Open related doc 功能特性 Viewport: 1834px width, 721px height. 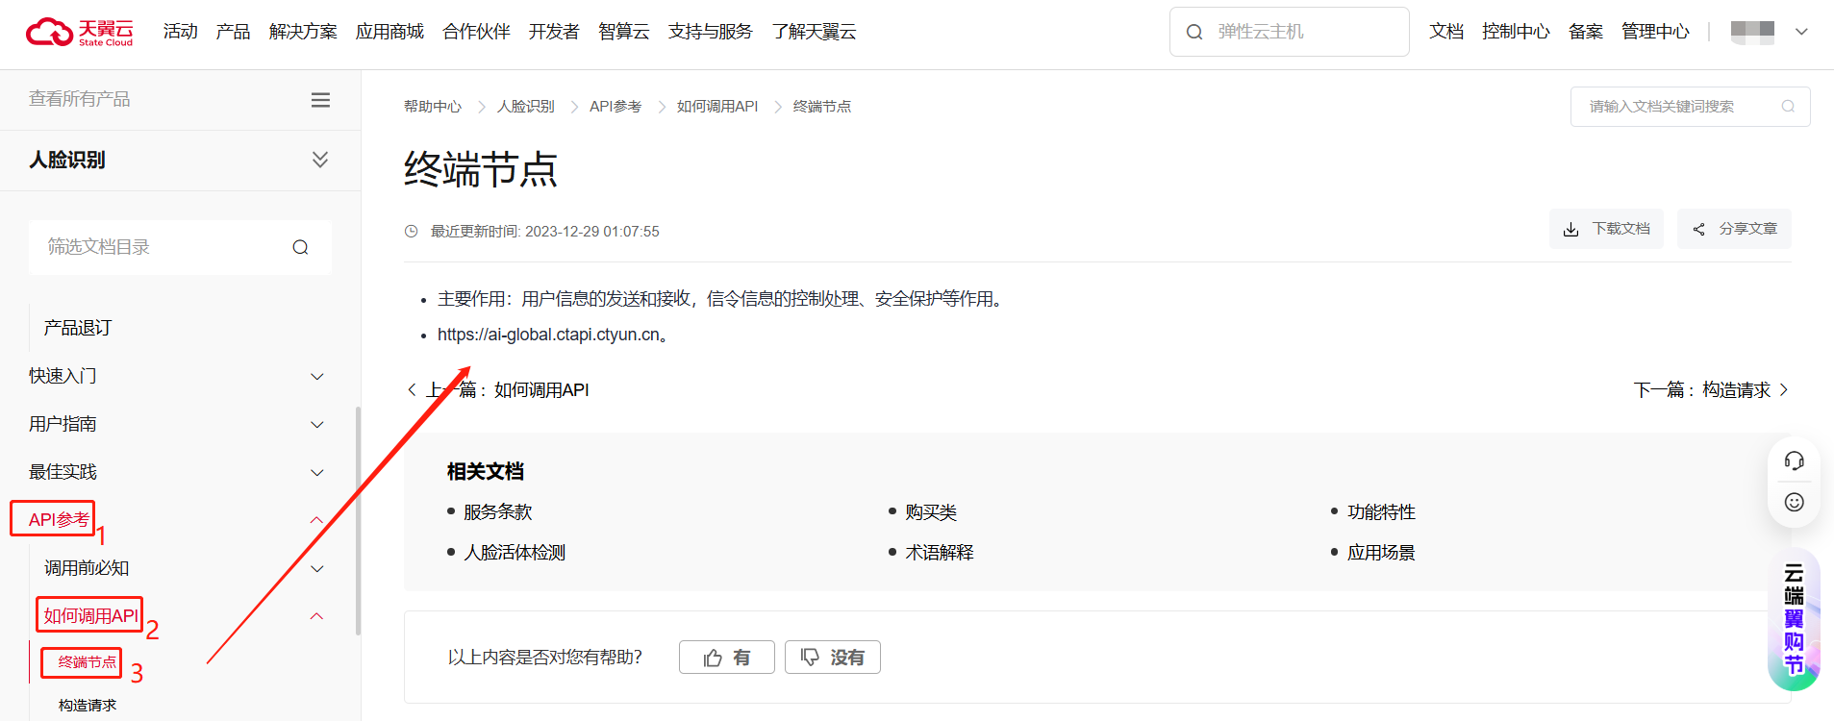click(x=1381, y=512)
